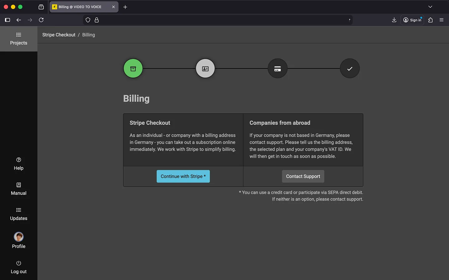Select the billing ID card step icon
Image resolution: width=449 pixels, height=280 pixels.
coord(205,68)
